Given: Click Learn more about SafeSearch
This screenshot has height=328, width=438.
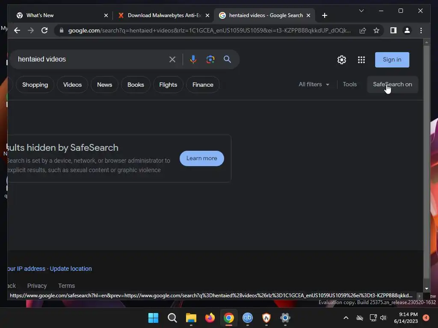Looking at the screenshot, I should 202,158.
